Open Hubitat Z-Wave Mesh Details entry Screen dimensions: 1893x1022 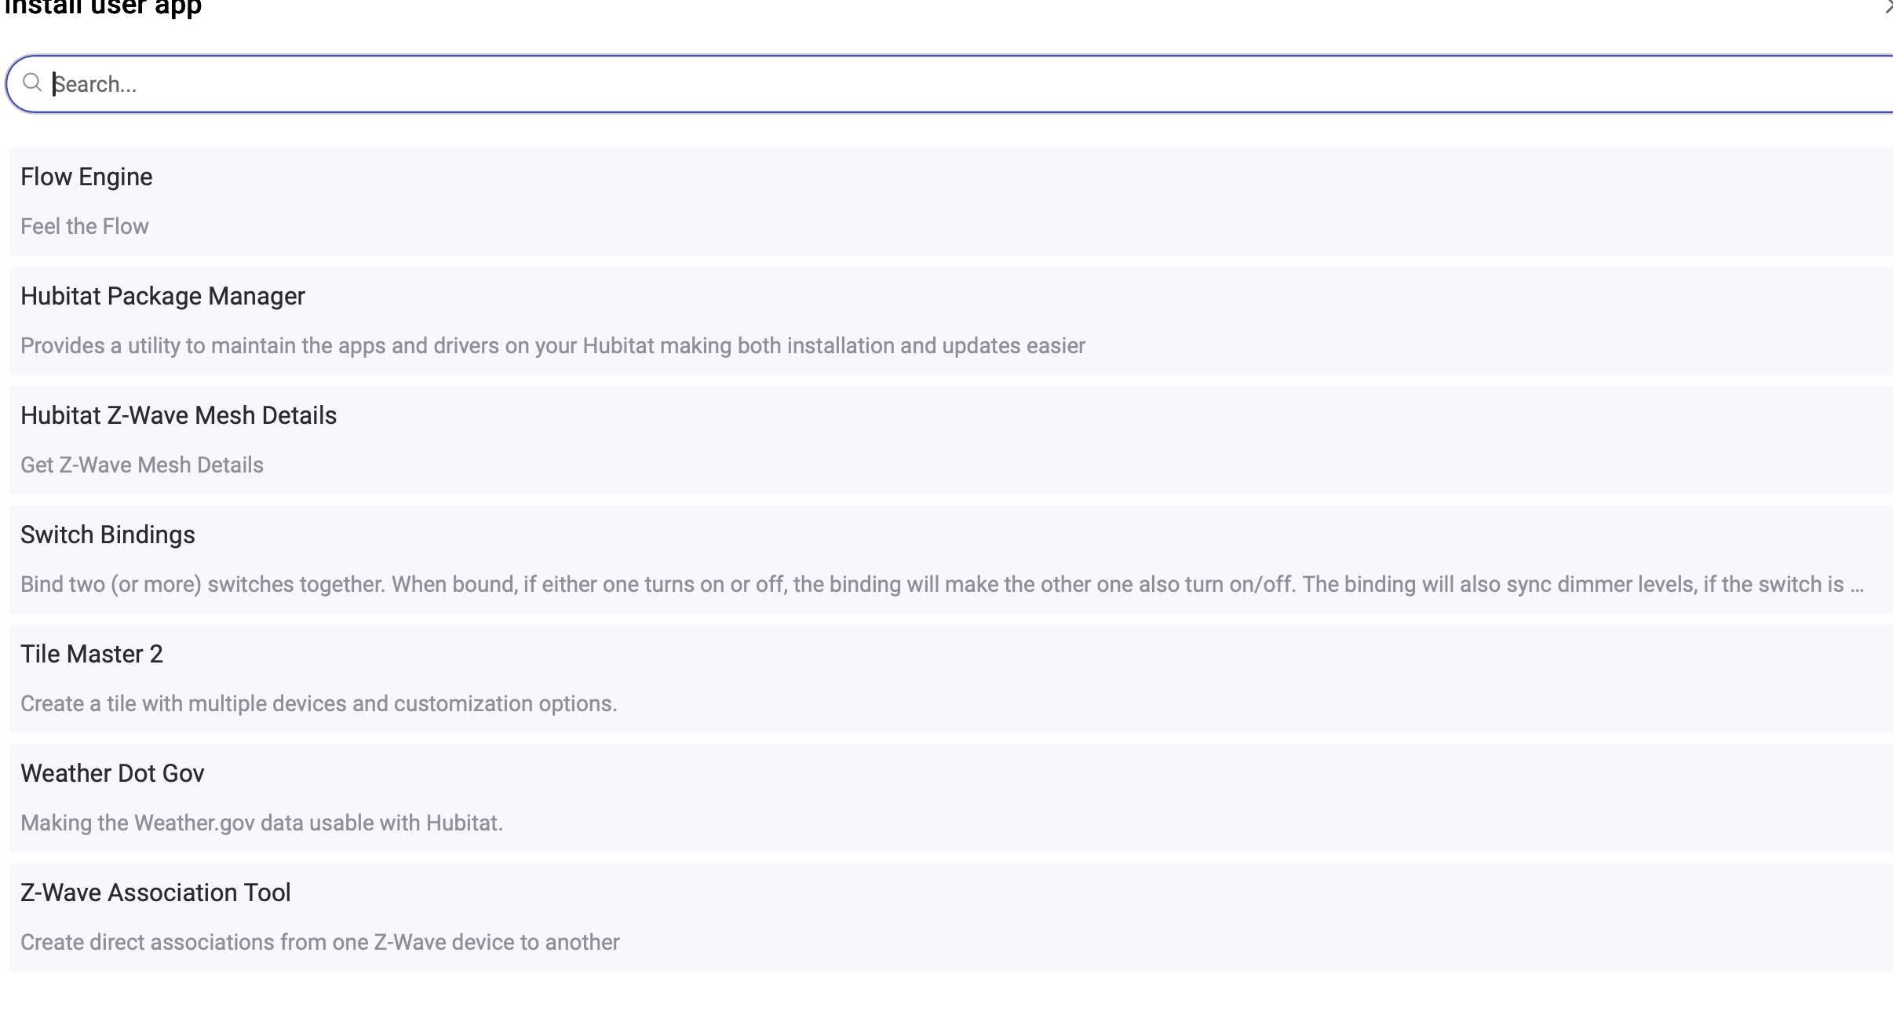[178, 416]
